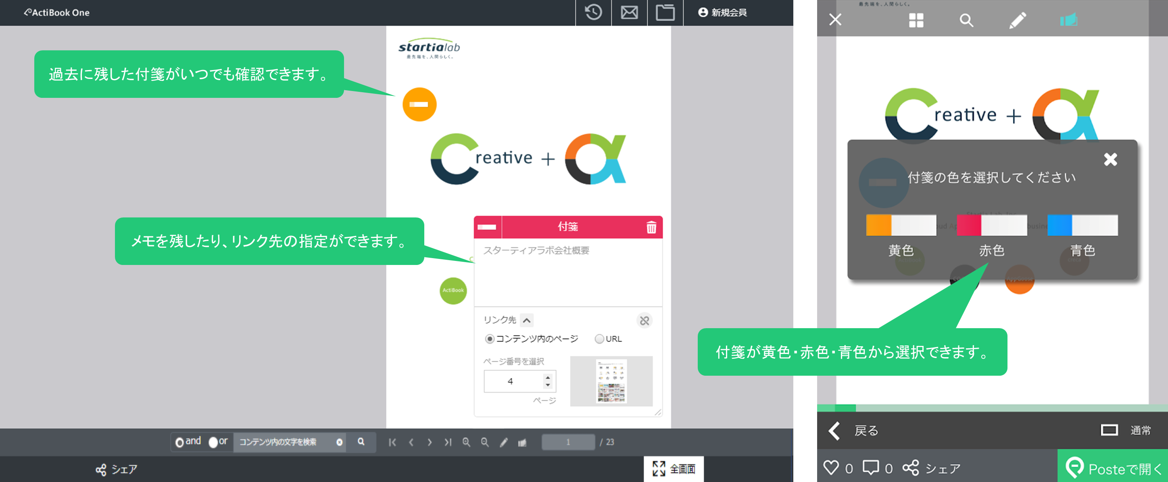1168x482 pixels.
Task: Select the 'or' search radio option
Action: (x=213, y=442)
